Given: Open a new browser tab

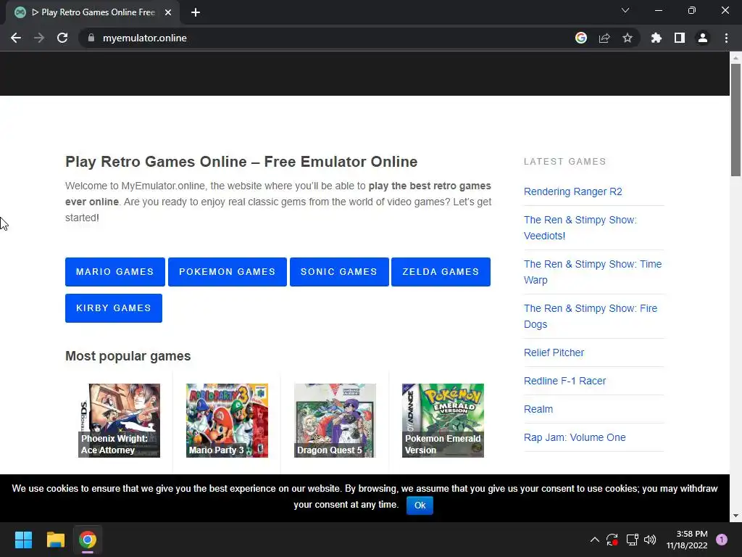Looking at the screenshot, I should [x=196, y=12].
